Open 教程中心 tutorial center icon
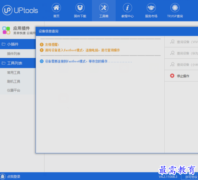Viewport: 198px width, 180px height. coord(128,8)
